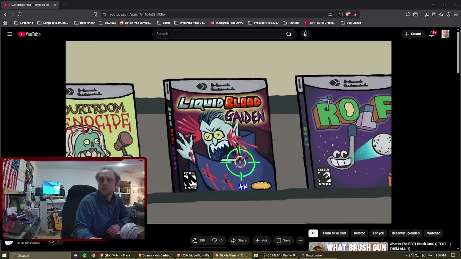Screen dimensions: 461x259
Task: Click the Save button under video
Action: pos(283,240)
